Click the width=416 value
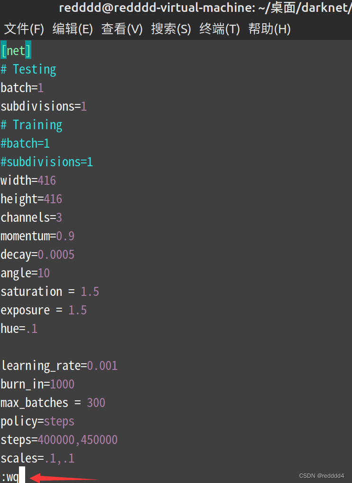Screen dimensions: 352x483 (x=28, y=180)
